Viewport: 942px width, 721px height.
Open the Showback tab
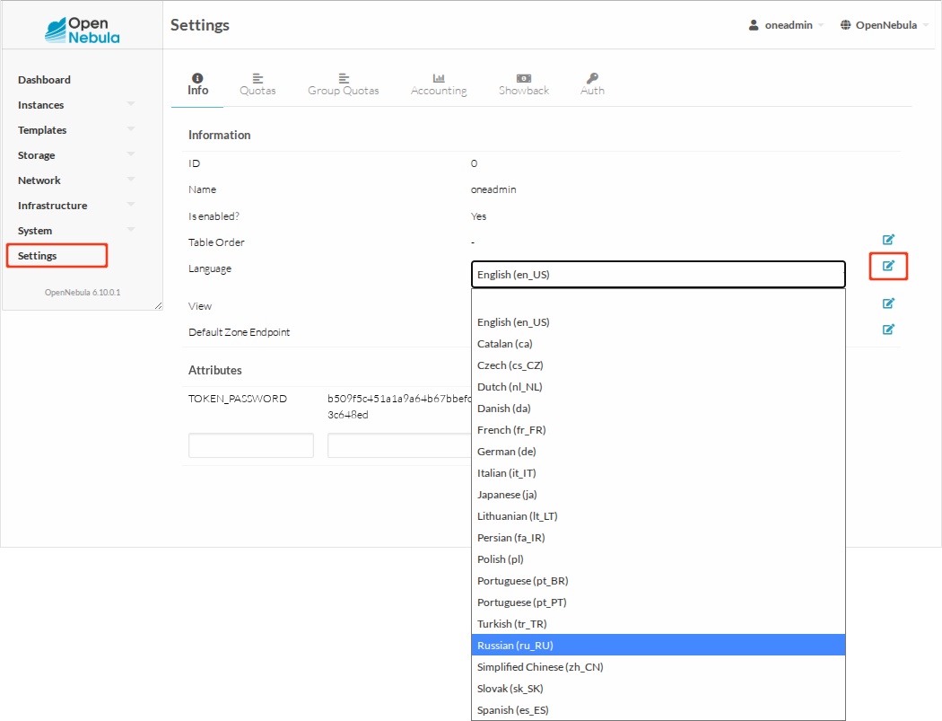pyautogui.click(x=524, y=84)
